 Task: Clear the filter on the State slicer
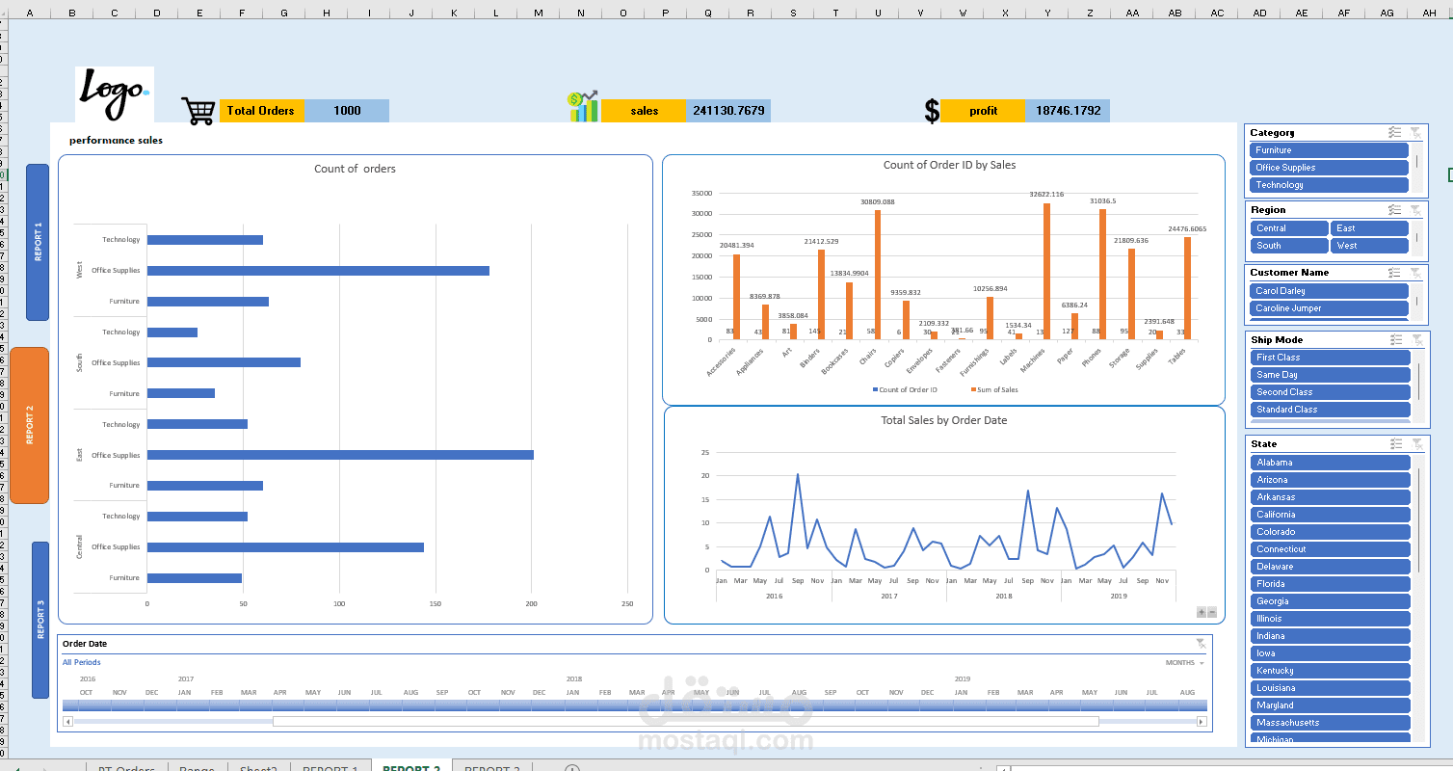tap(1416, 443)
